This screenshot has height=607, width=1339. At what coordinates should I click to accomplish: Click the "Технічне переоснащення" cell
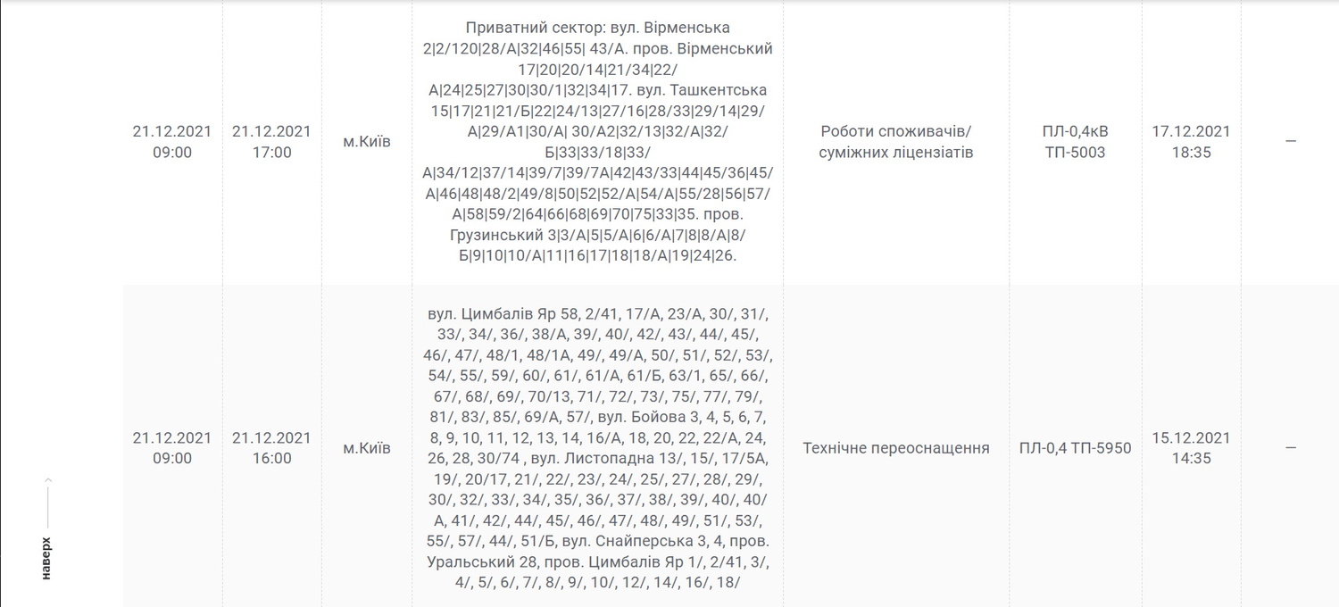click(896, 448)
